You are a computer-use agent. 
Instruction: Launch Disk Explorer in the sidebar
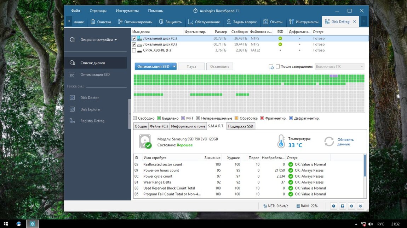pos(90,109)
